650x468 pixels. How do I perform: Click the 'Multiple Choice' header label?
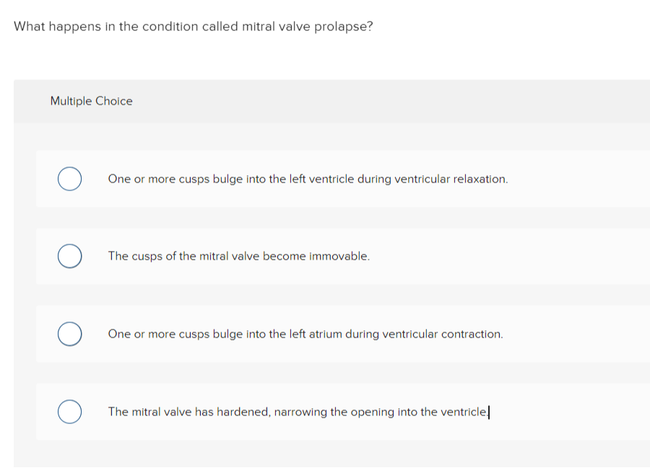tap(91, 101)
